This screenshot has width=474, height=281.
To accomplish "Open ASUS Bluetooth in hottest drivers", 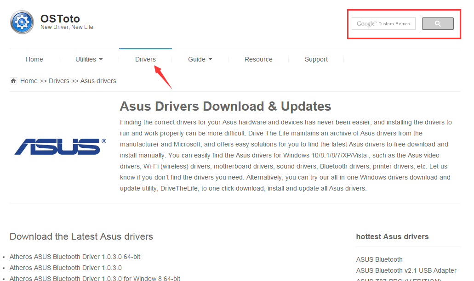I will pyautogui.click(x=379, y=259).
